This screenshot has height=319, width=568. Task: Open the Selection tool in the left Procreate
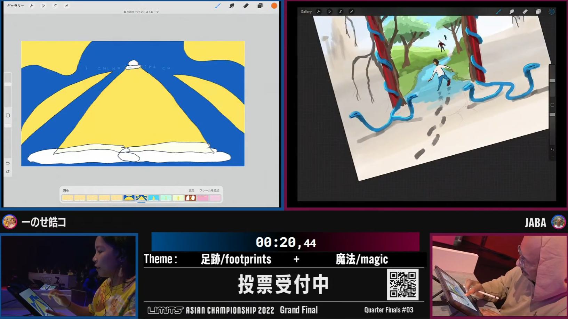pyautogui.click(x=55, y=6)
